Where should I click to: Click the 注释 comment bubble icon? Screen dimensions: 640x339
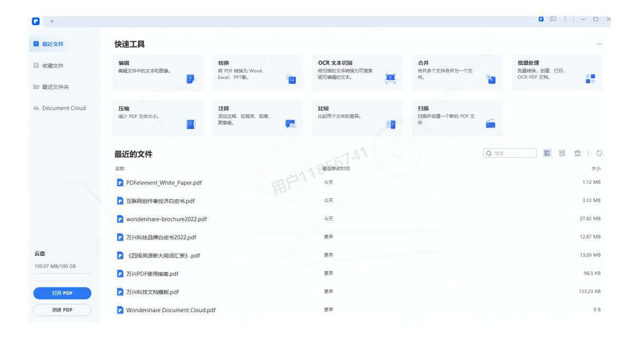pyautogui.click(x=290, y=124)
